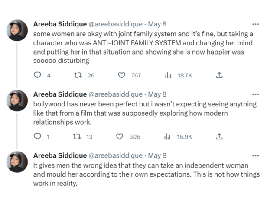Open Areeba Siddique name on first tweet
Image resolution: width=267 pixels, height=200 pixels.
tap(59, 24)
